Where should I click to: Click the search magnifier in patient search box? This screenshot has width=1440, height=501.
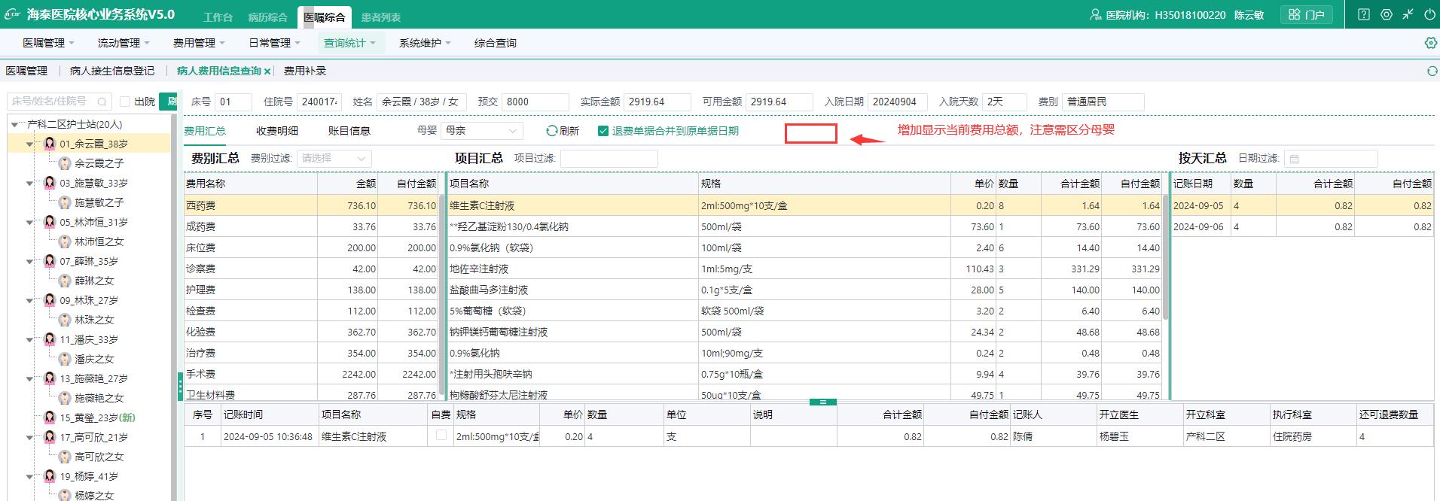point(102,102)
